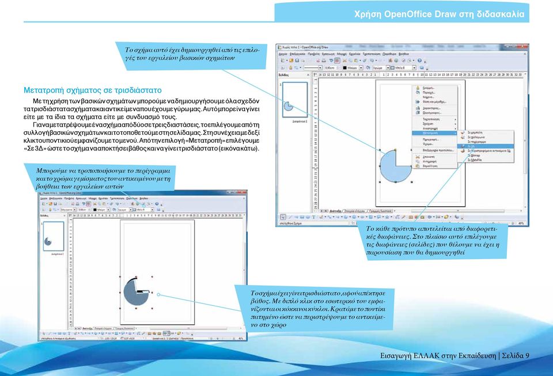
Task: Click Θέση και μέγεθος context menu entry
Action: (434, 101)
